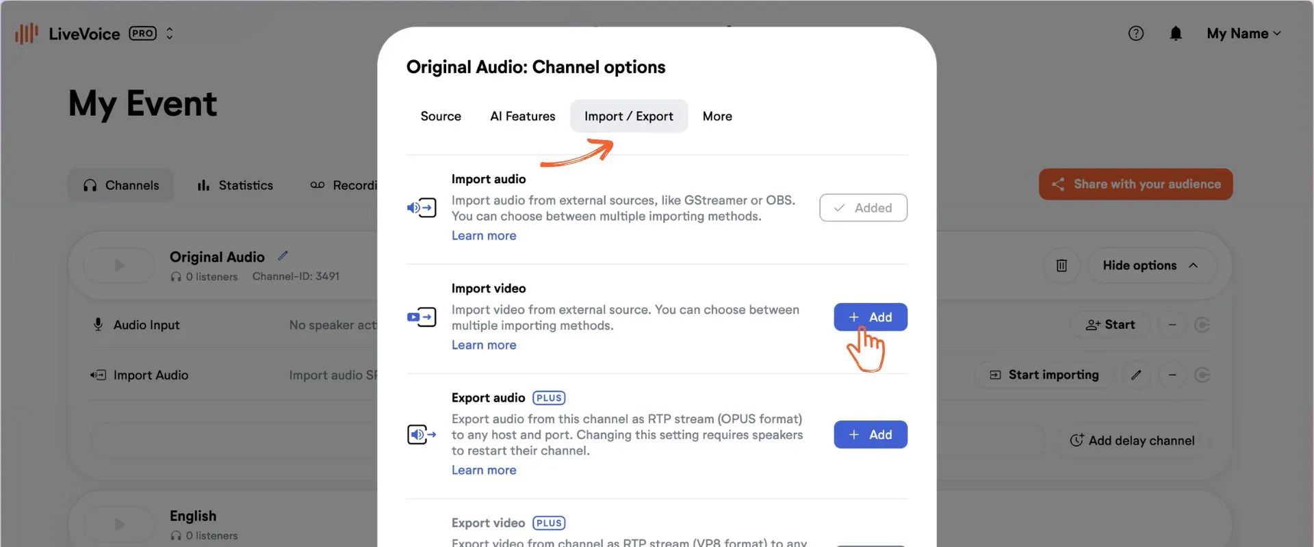Click Share with your audience button

(1136, 185)
